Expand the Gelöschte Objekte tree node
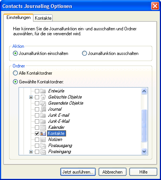 point(31,97)
